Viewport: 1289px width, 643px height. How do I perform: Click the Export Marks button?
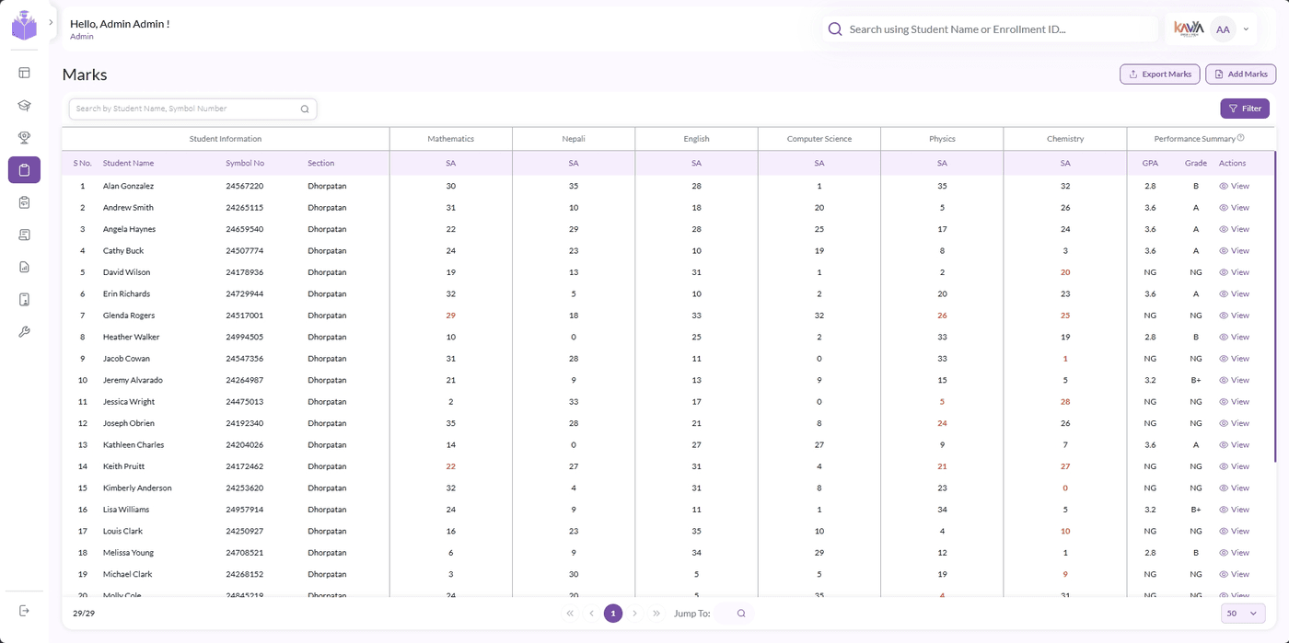tap(1159, 75)
